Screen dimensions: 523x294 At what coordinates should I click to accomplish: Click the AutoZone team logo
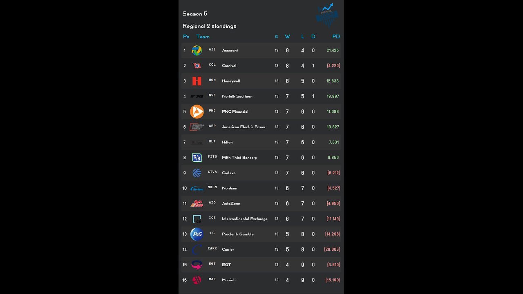pyautogui.click(x=197, y=203)
